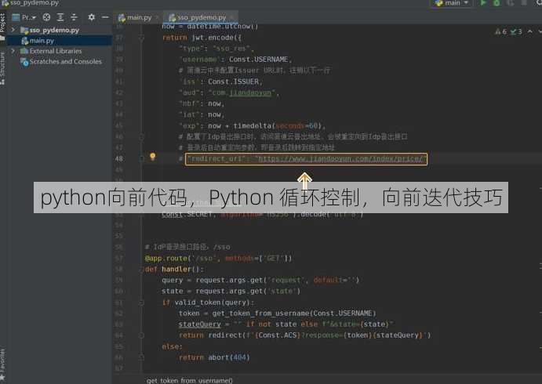542x384 pixels.
Task: Click 'stateQuery' variable on its assignment line
Action: click(x=199, y=324)
